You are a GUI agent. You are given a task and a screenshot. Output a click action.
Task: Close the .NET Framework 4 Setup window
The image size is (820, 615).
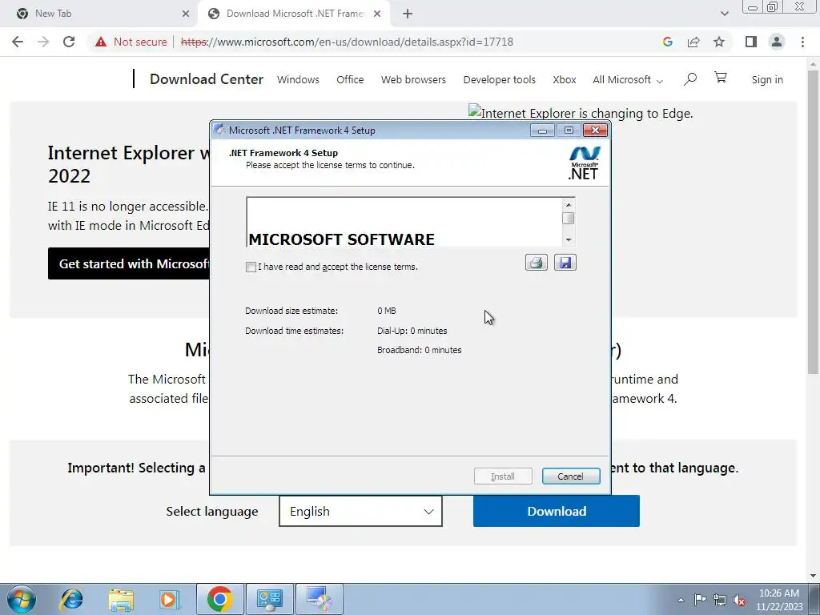coord(595,131)
